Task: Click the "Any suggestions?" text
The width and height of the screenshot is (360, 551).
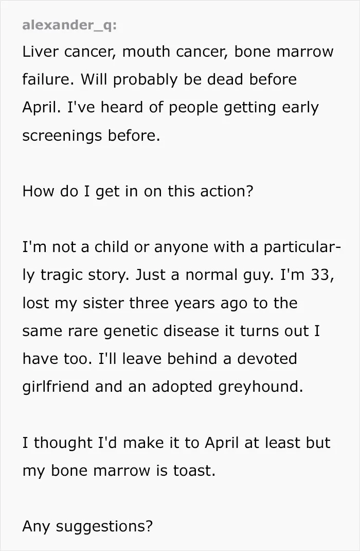Action: tap(87, 526)
